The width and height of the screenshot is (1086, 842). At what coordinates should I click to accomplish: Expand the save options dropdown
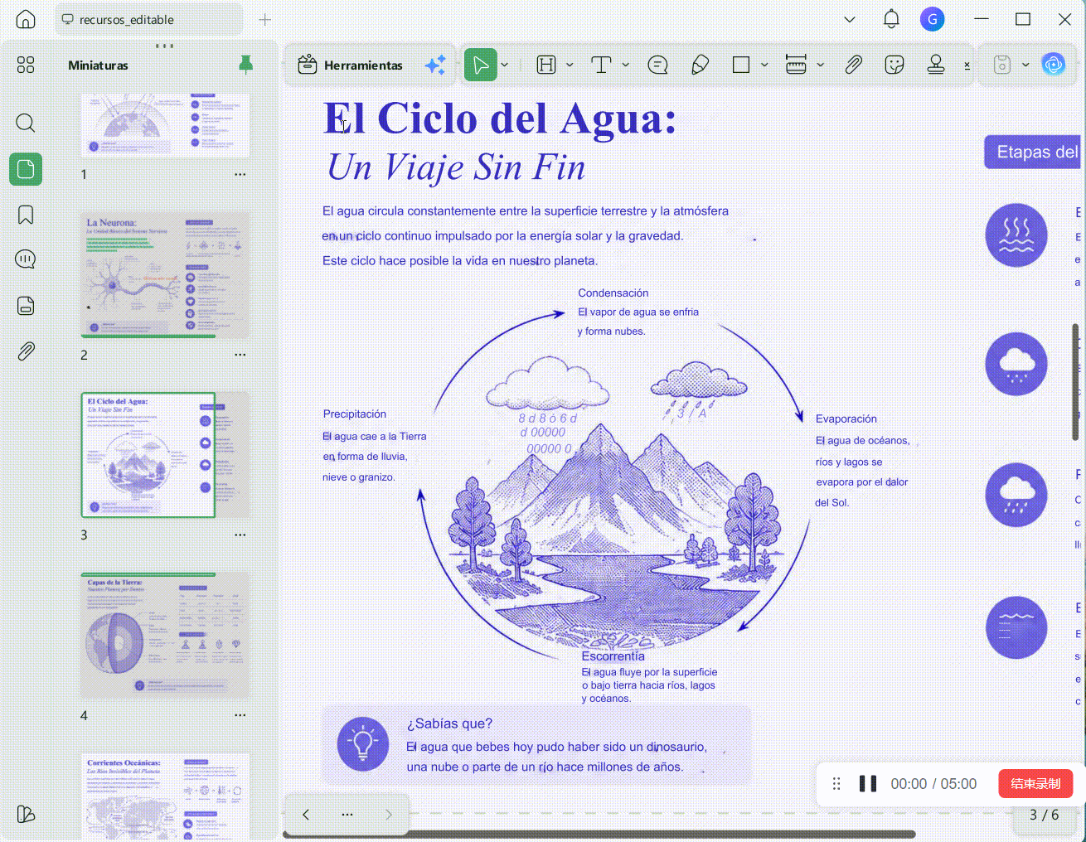tap(1025, 65)
